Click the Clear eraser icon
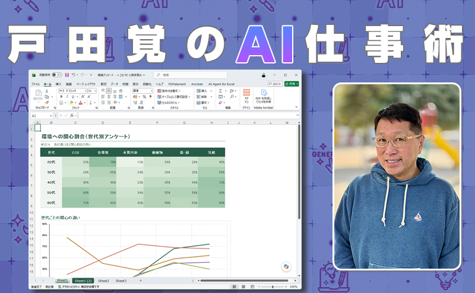Screen dimensions: 475x293 [x=220, y=103]
